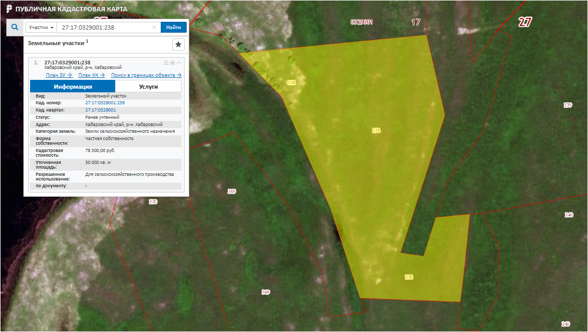Click the cadastral number 27:17:0329001:238 link

[x=105, y=103]
